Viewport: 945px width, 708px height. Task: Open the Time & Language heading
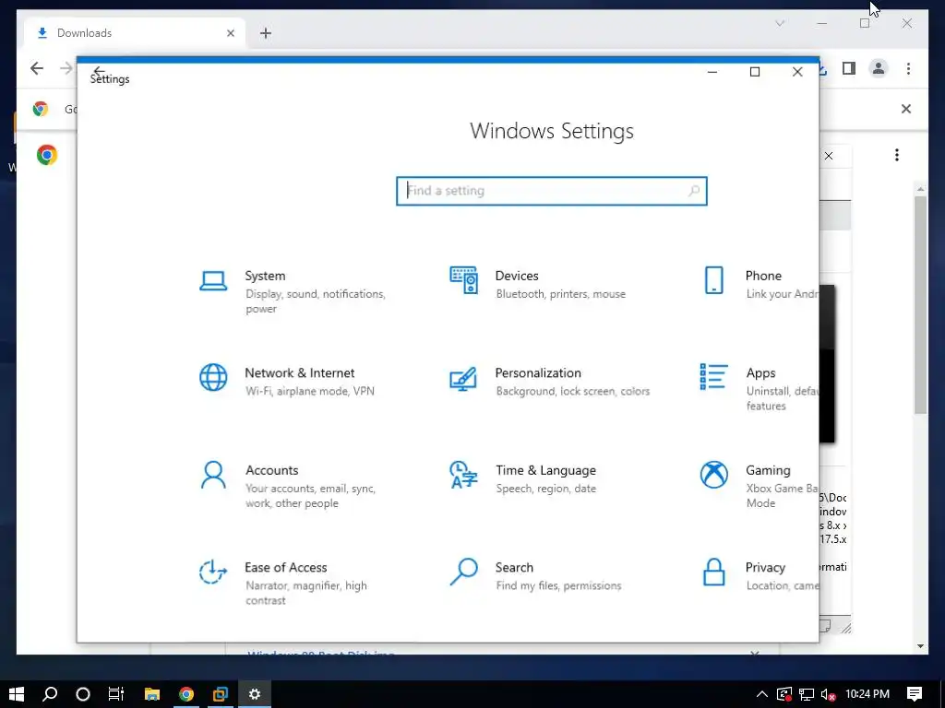click(x=546, y=470)
